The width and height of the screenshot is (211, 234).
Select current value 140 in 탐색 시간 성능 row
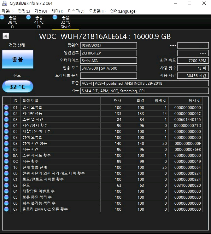[x=118, y=143]
